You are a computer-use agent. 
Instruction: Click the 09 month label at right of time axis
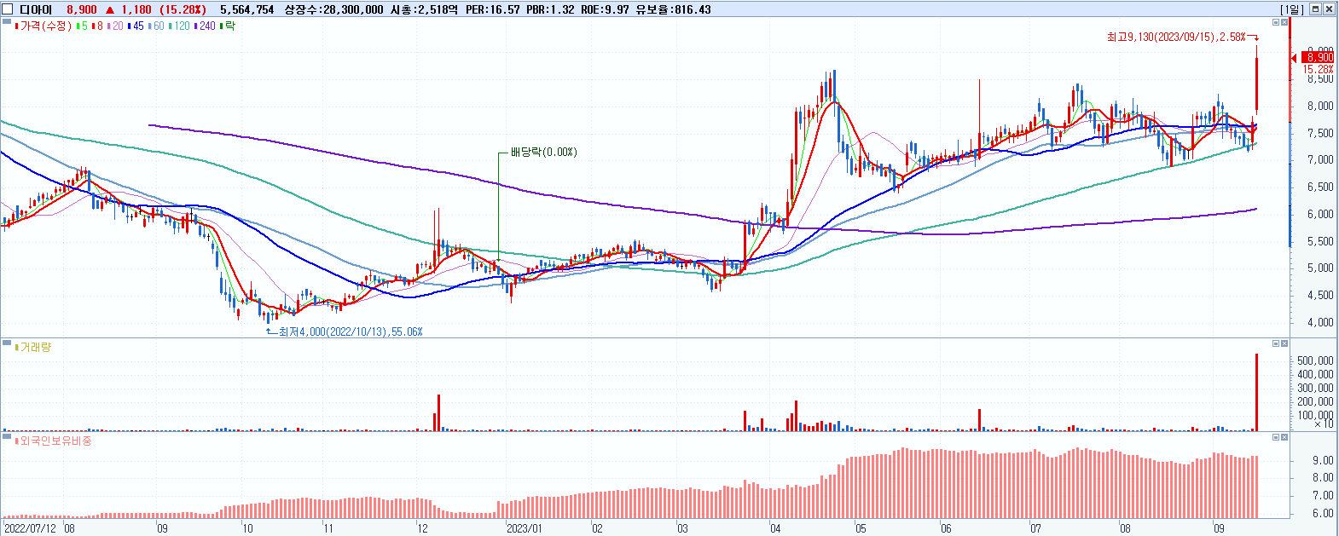click(x=1219, y=528)
